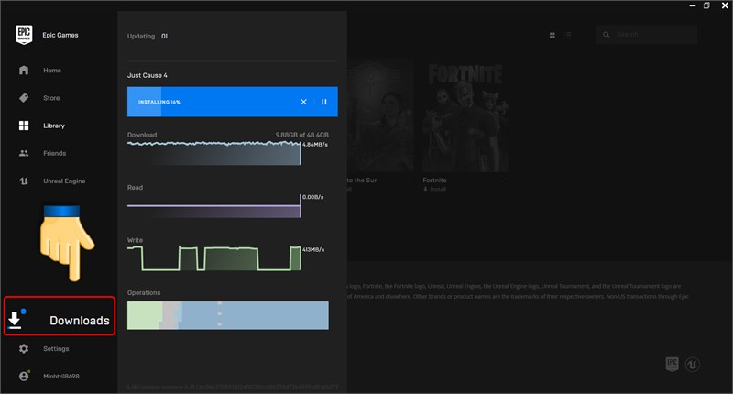Open the Unreal Engine sidebar icon
This screenshot has height=394, width=733.
pyautogui.click(x=24, y=181)
